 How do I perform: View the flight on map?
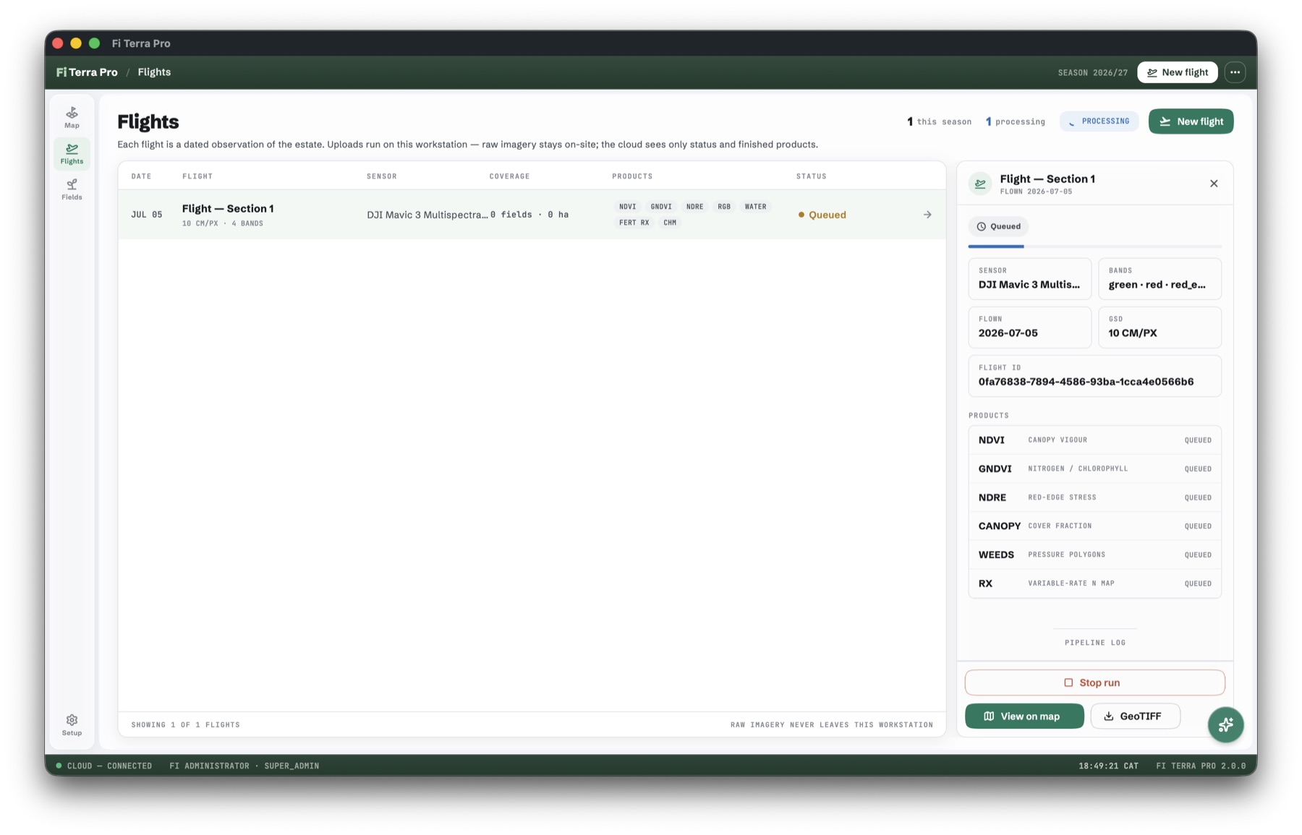(1024, 716)
